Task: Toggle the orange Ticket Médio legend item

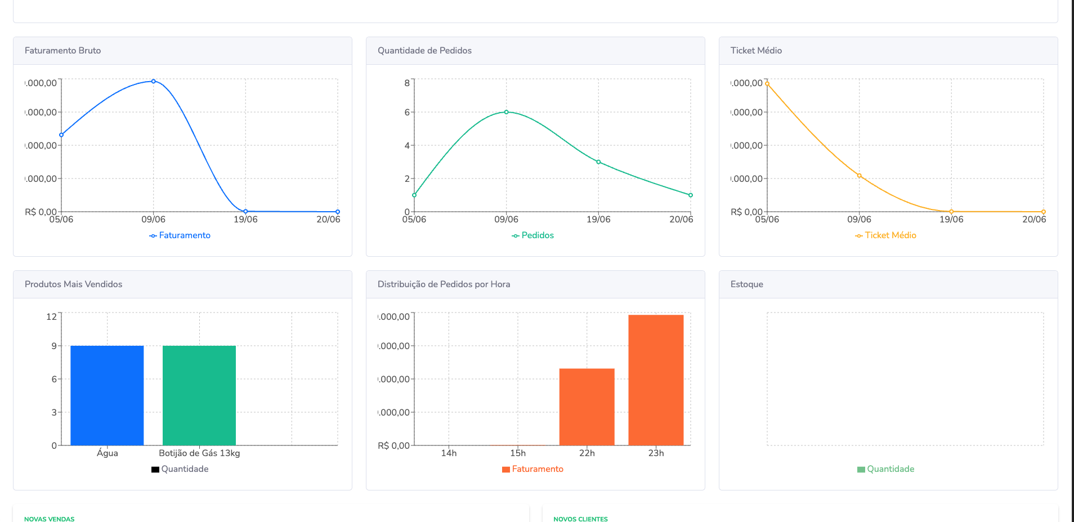Action: click(885, 235)
